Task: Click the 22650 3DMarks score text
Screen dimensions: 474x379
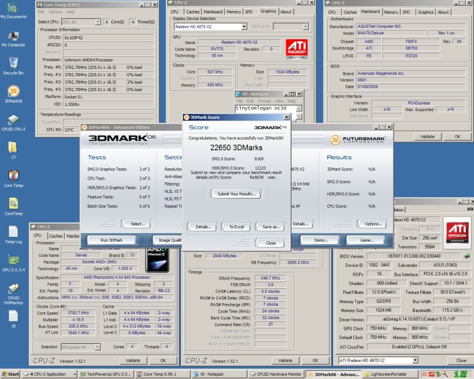Action: pos(236,148)
